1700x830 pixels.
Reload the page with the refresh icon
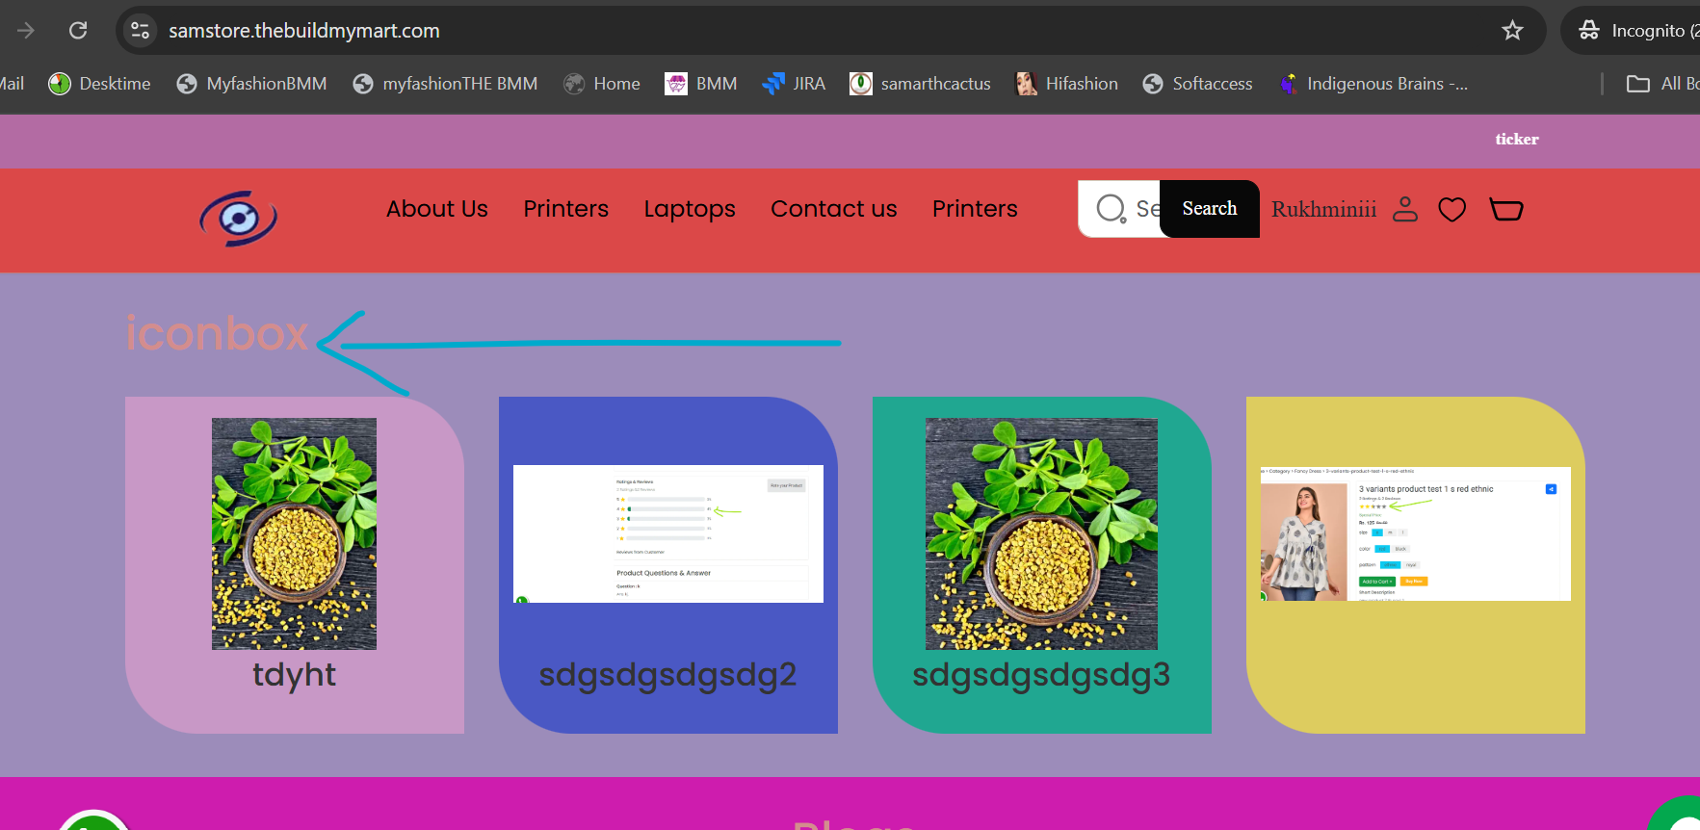79,31
